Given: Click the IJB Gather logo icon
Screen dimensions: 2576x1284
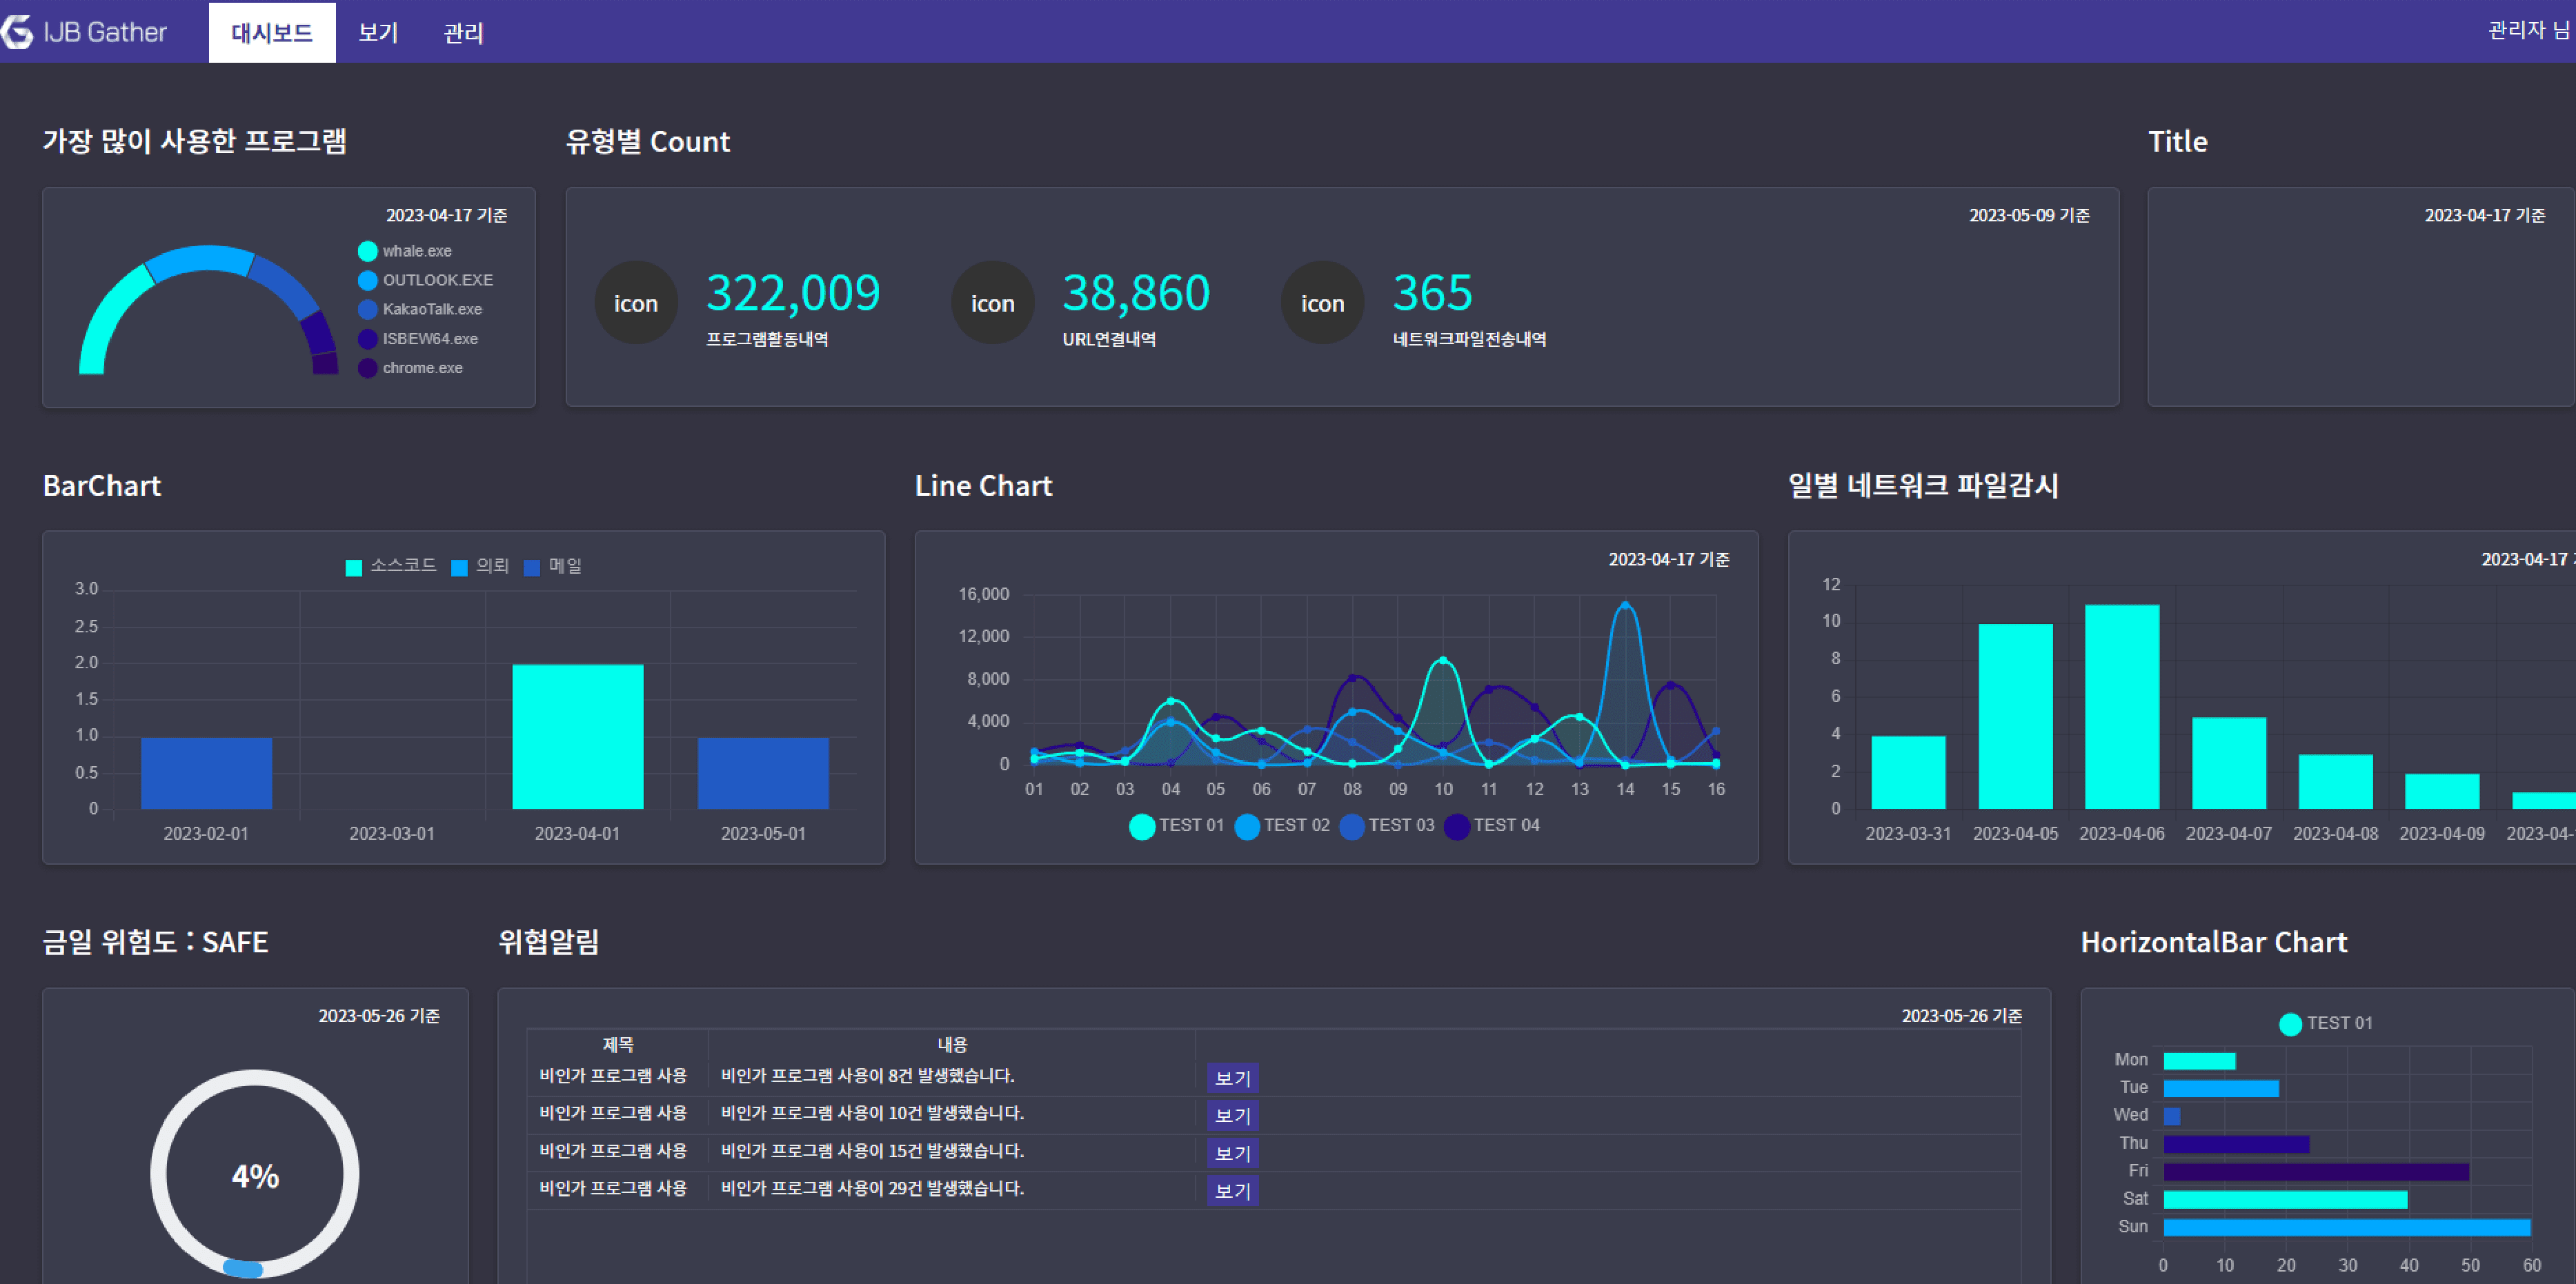Looking at the screenshot, I should tap(17, 32).
